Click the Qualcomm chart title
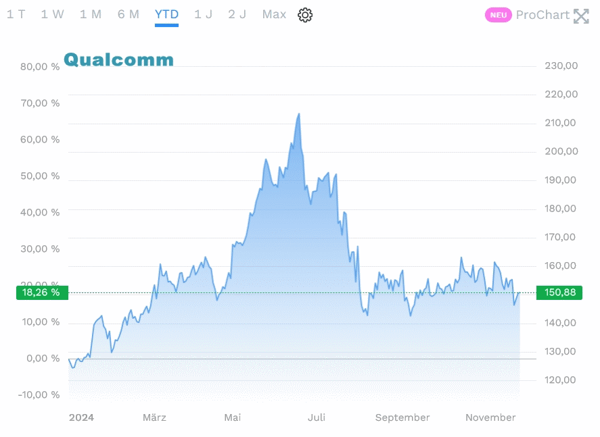Image resolution: width=600 pixels, height=437 pixels. pyautogui.click(x=118, y=60)
